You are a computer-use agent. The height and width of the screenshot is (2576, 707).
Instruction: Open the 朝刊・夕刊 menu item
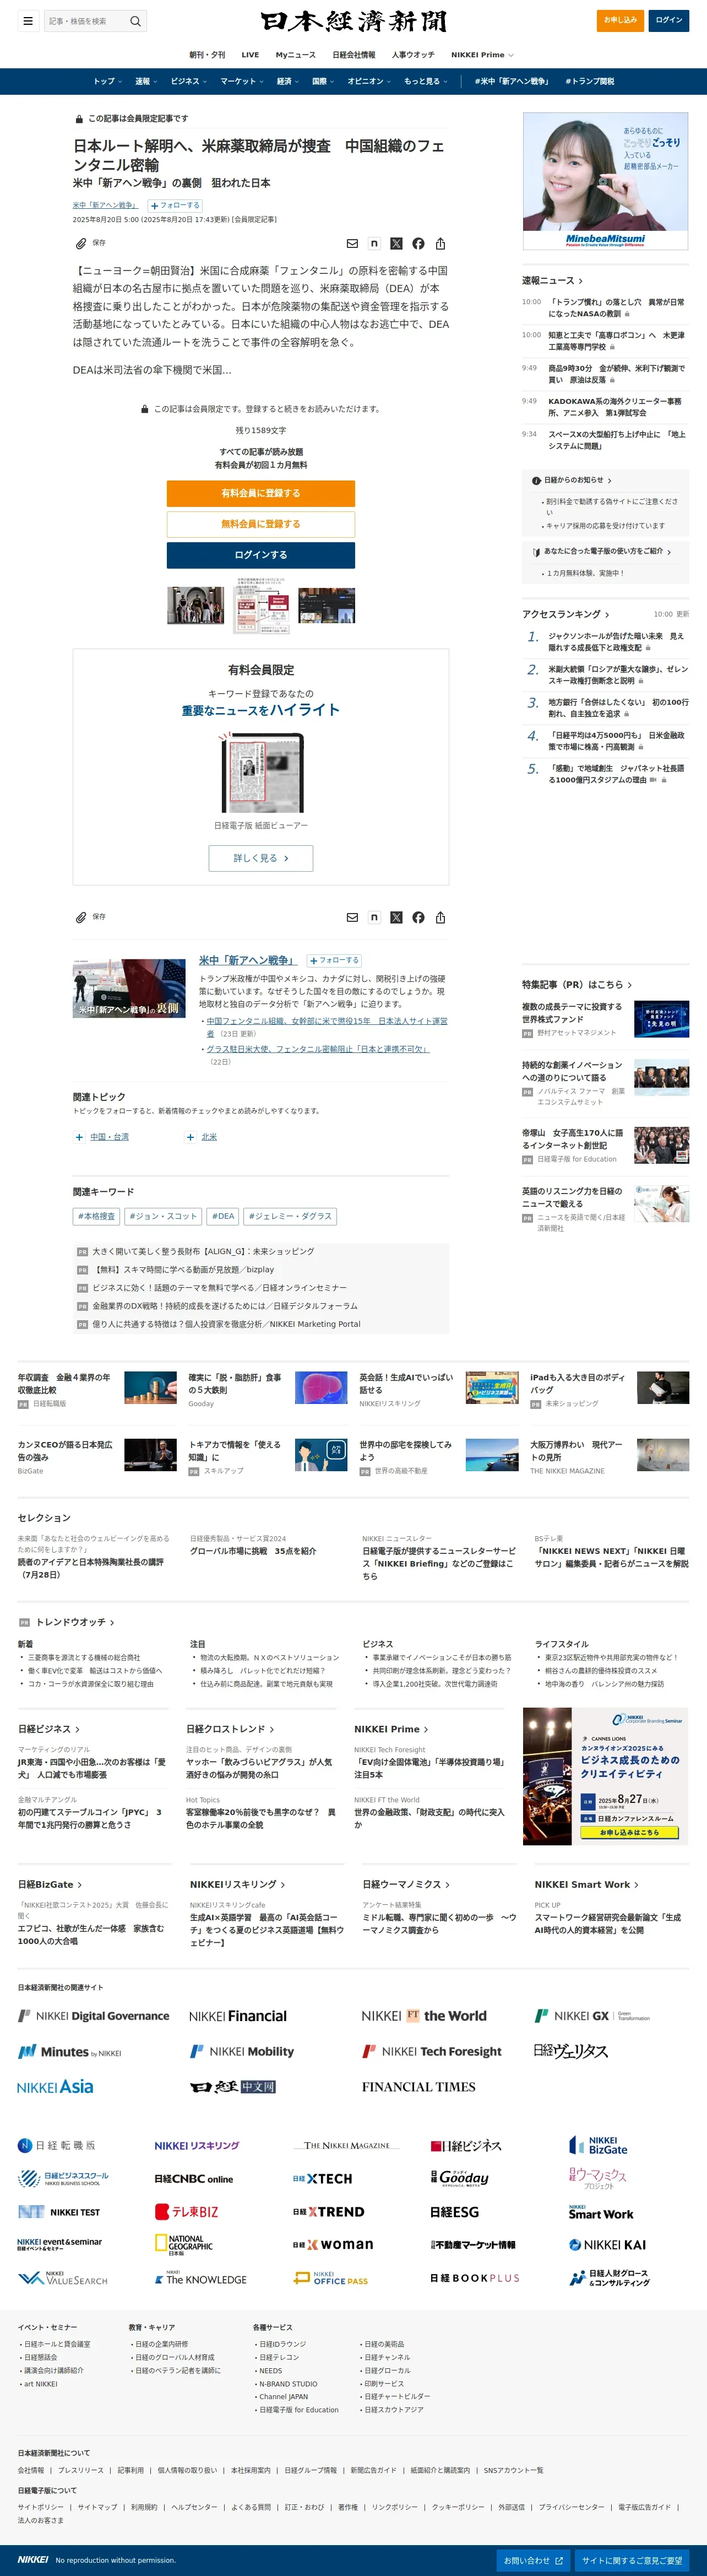tap(206, 55)
